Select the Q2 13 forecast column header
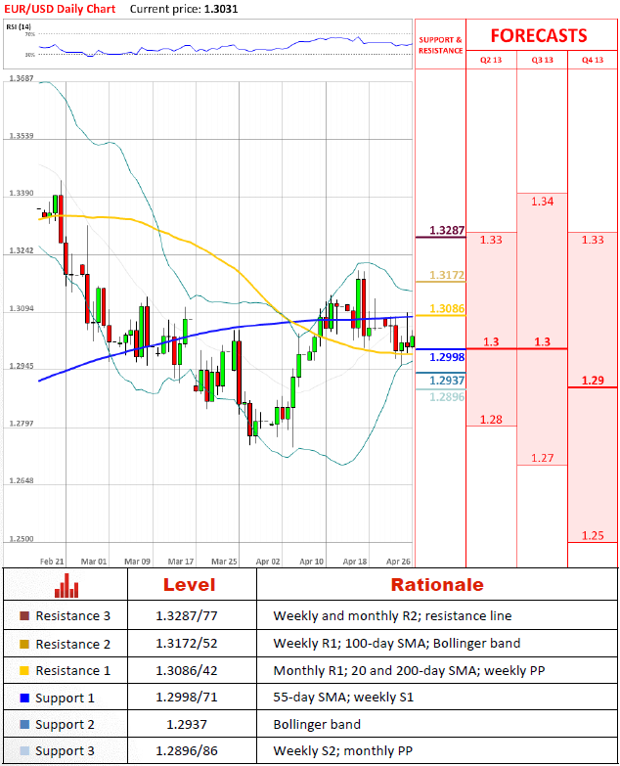Viewport: 620px width, 766px height. (491, 60)
